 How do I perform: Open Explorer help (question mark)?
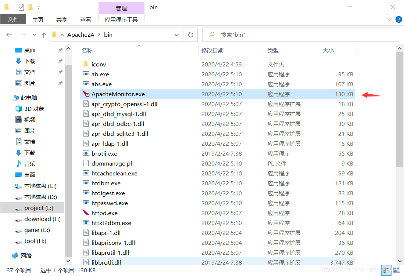(x=398, y=19)
